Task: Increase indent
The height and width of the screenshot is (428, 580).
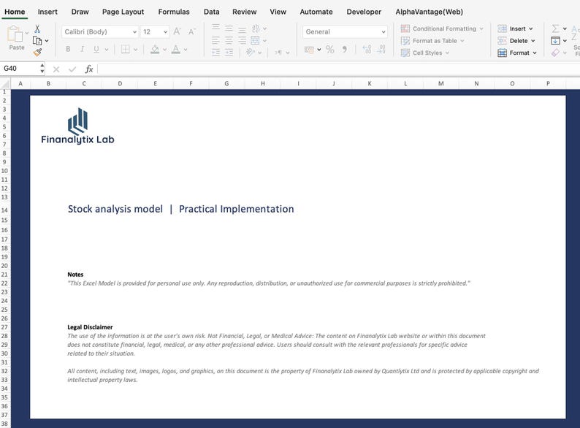Action: [x=229, y=53]
